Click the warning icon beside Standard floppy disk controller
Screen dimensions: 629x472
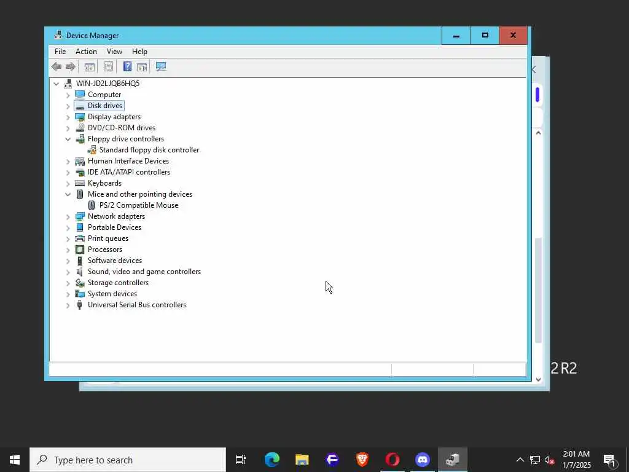coord(92,150)
